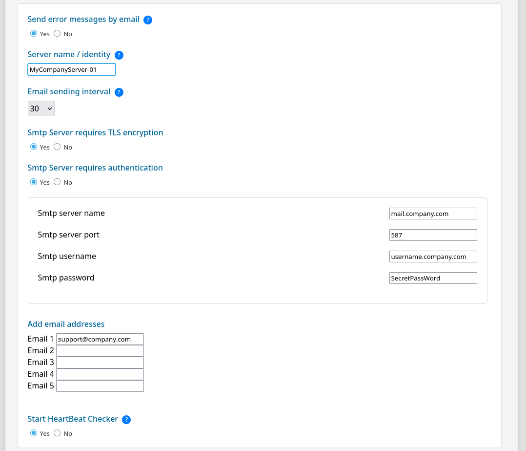
Task: Click the Smtp Server requires TLS encryption heading
Action: [x=95, y=132]
